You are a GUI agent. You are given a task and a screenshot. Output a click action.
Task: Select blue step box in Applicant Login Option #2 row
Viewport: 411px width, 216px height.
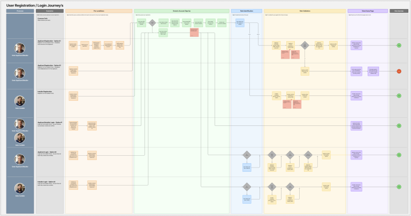tap(247, 167)
